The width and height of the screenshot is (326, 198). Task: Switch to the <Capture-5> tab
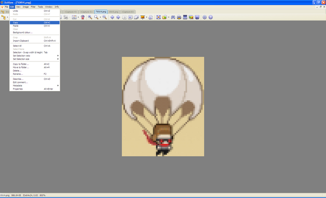pyautogui.click(x=86, y=12)
